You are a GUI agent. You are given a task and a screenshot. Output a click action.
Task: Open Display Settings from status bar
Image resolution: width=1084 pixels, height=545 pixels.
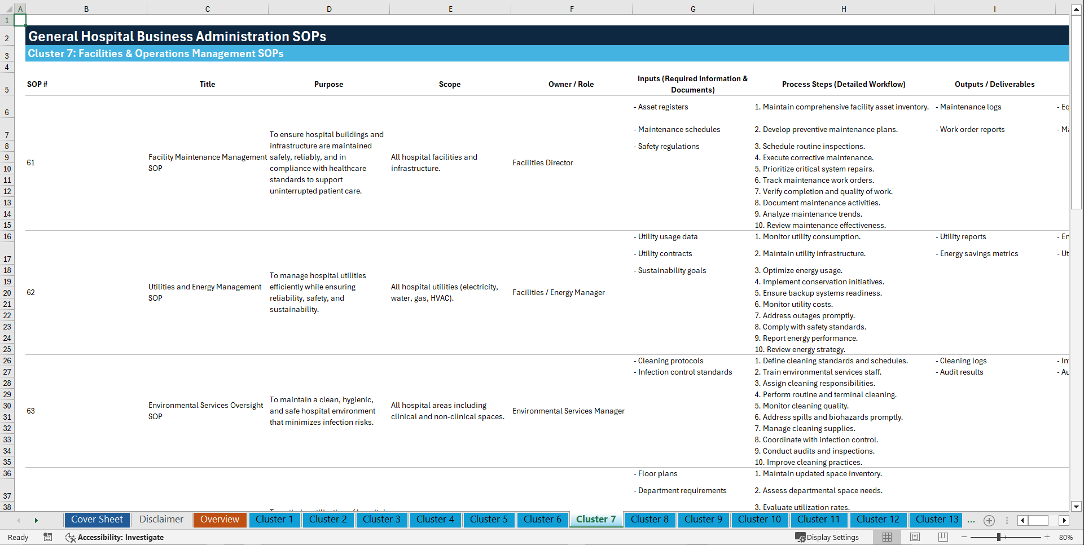click(828, 537)
